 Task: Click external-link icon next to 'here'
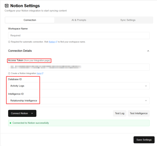coord(42,73)
